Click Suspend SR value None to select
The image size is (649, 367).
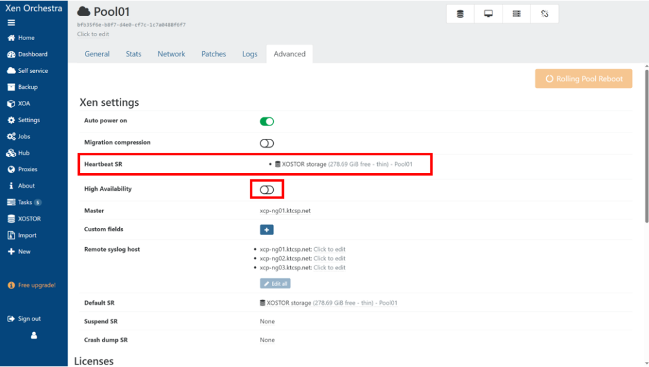[267, 321]
